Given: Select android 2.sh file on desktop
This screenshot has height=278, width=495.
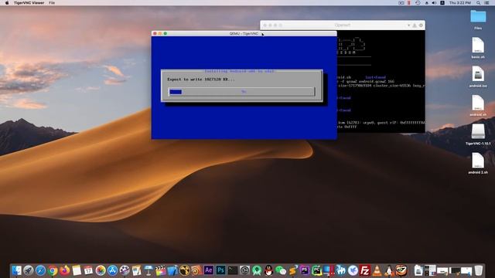Looking at the screenshot, I should pyautogui.click(x=478, y=164).
